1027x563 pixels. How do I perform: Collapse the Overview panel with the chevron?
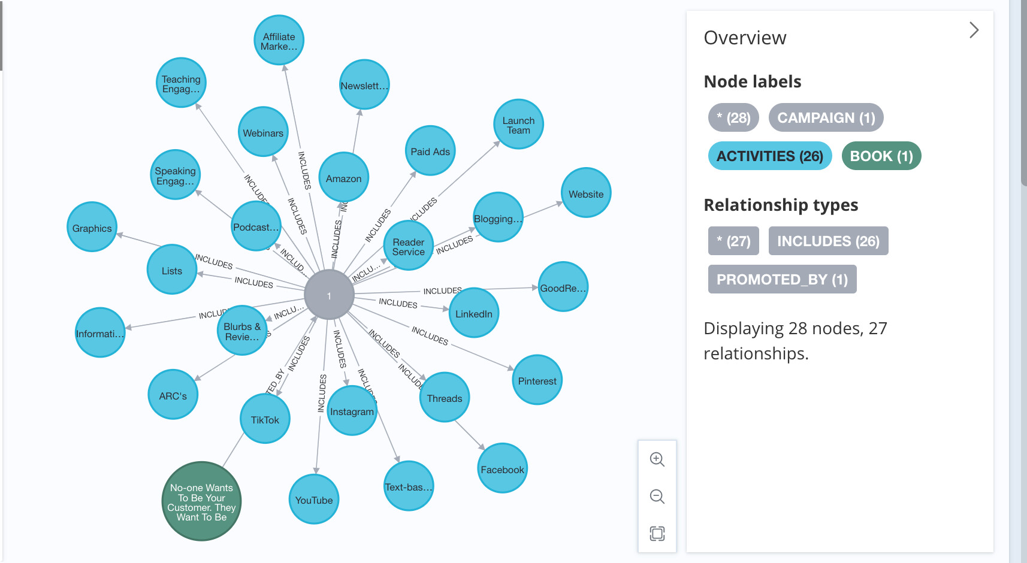974,29
